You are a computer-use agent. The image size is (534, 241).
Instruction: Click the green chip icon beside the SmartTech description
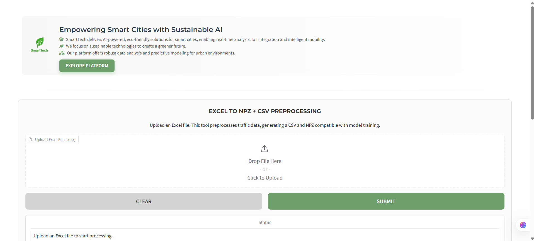61,39
